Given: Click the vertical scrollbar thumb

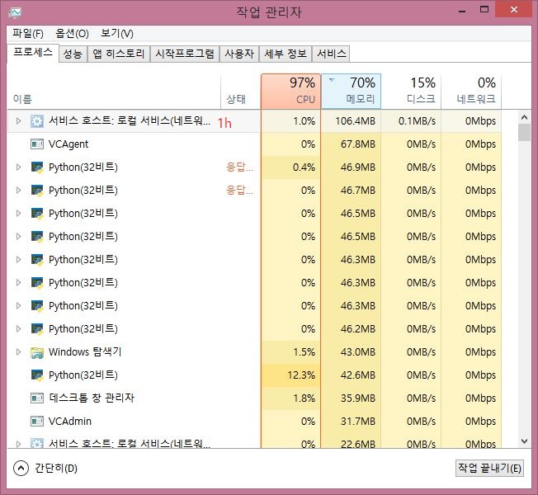Looking at the screenshot, I should coord(524,133).
